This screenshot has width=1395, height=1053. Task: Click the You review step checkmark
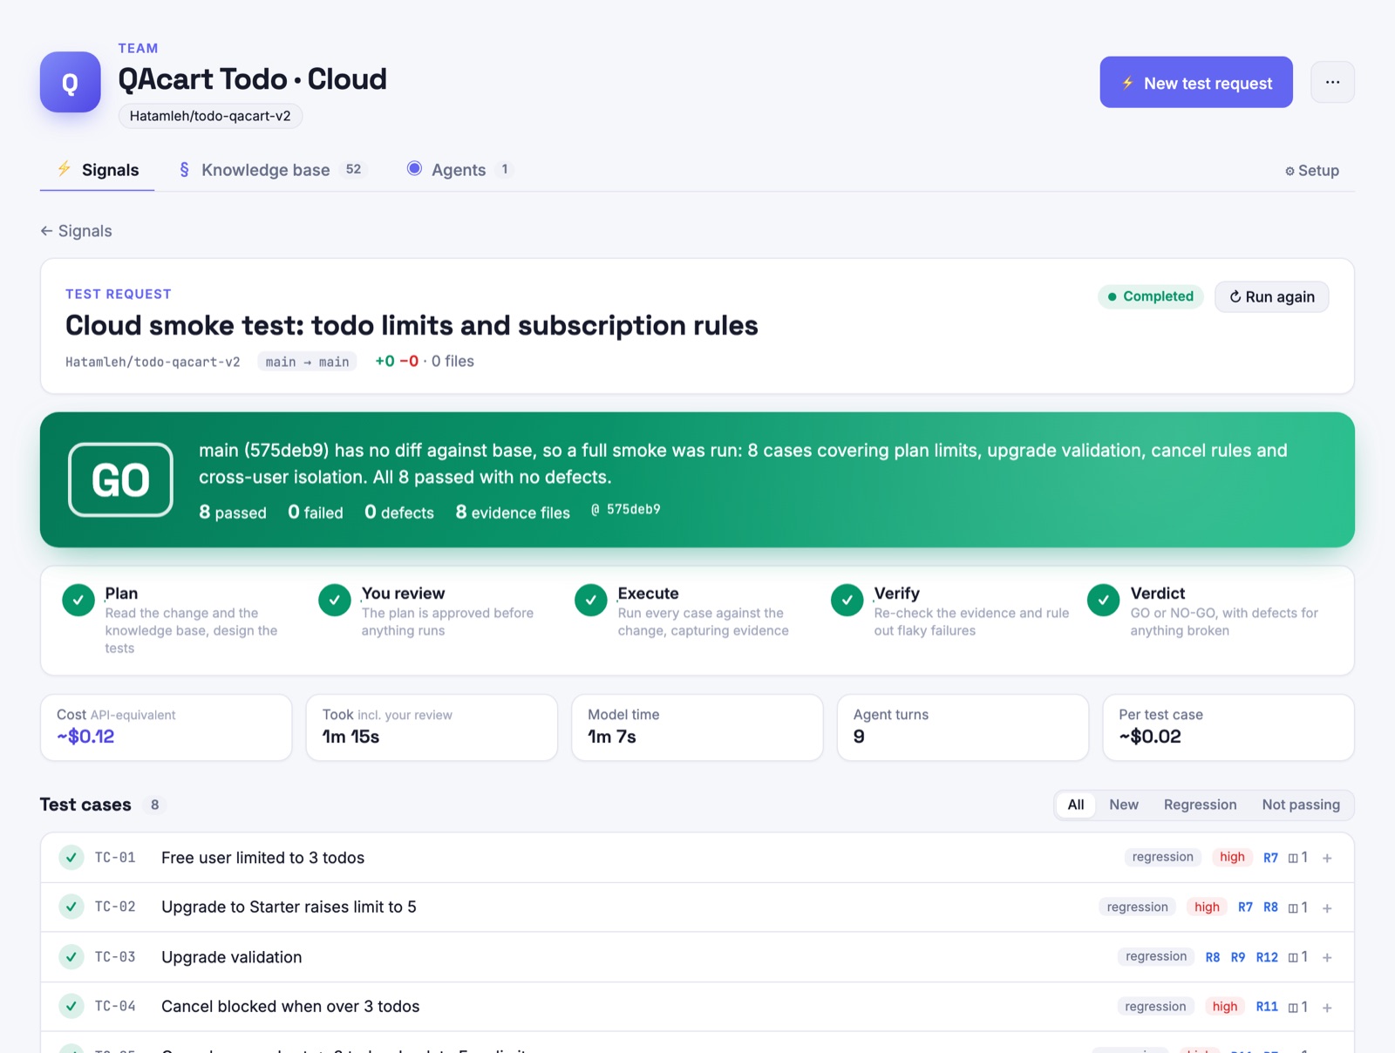coord(335,600)
